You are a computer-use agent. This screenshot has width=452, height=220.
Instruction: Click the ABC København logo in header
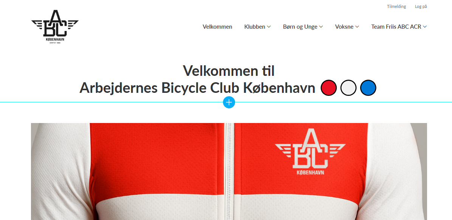coord(55,27)
